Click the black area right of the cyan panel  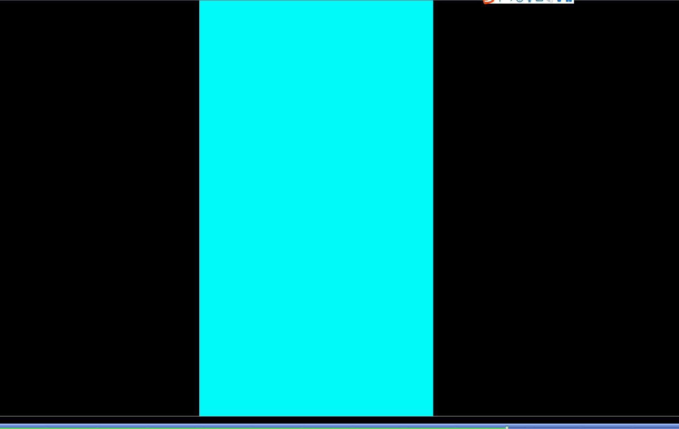(x=556, y=208)
